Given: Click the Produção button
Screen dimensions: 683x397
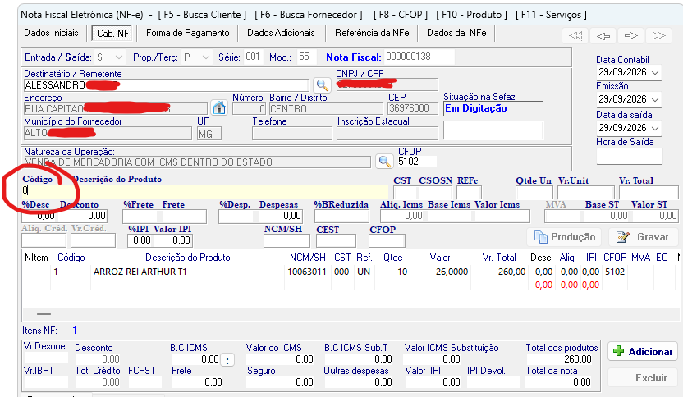Looking at the screenshot, I should (x=565, y=237).
